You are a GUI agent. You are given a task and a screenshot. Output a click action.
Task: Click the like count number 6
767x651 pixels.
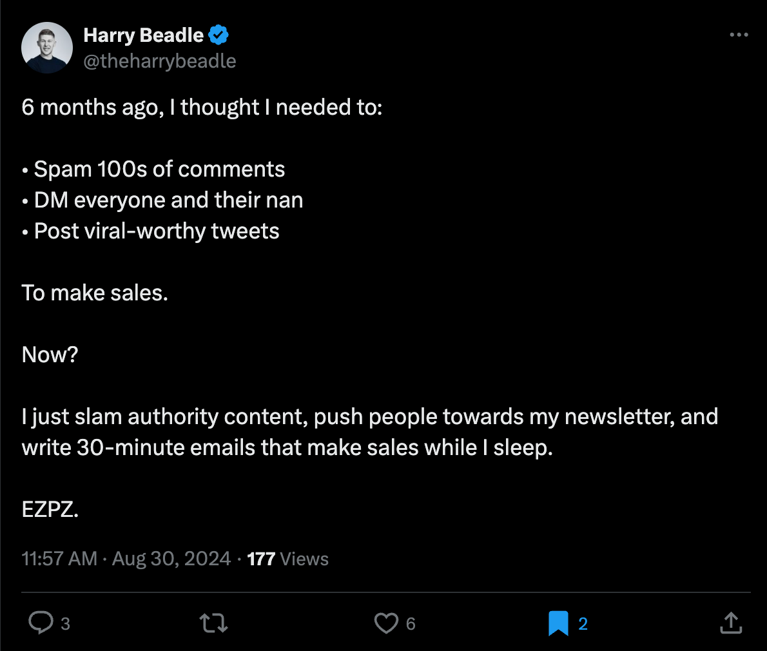tap(411, 623)
